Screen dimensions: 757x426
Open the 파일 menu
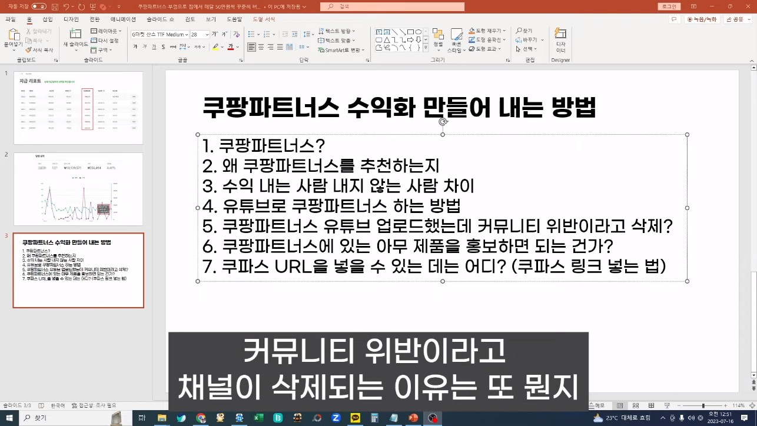[x=11, y=19]
